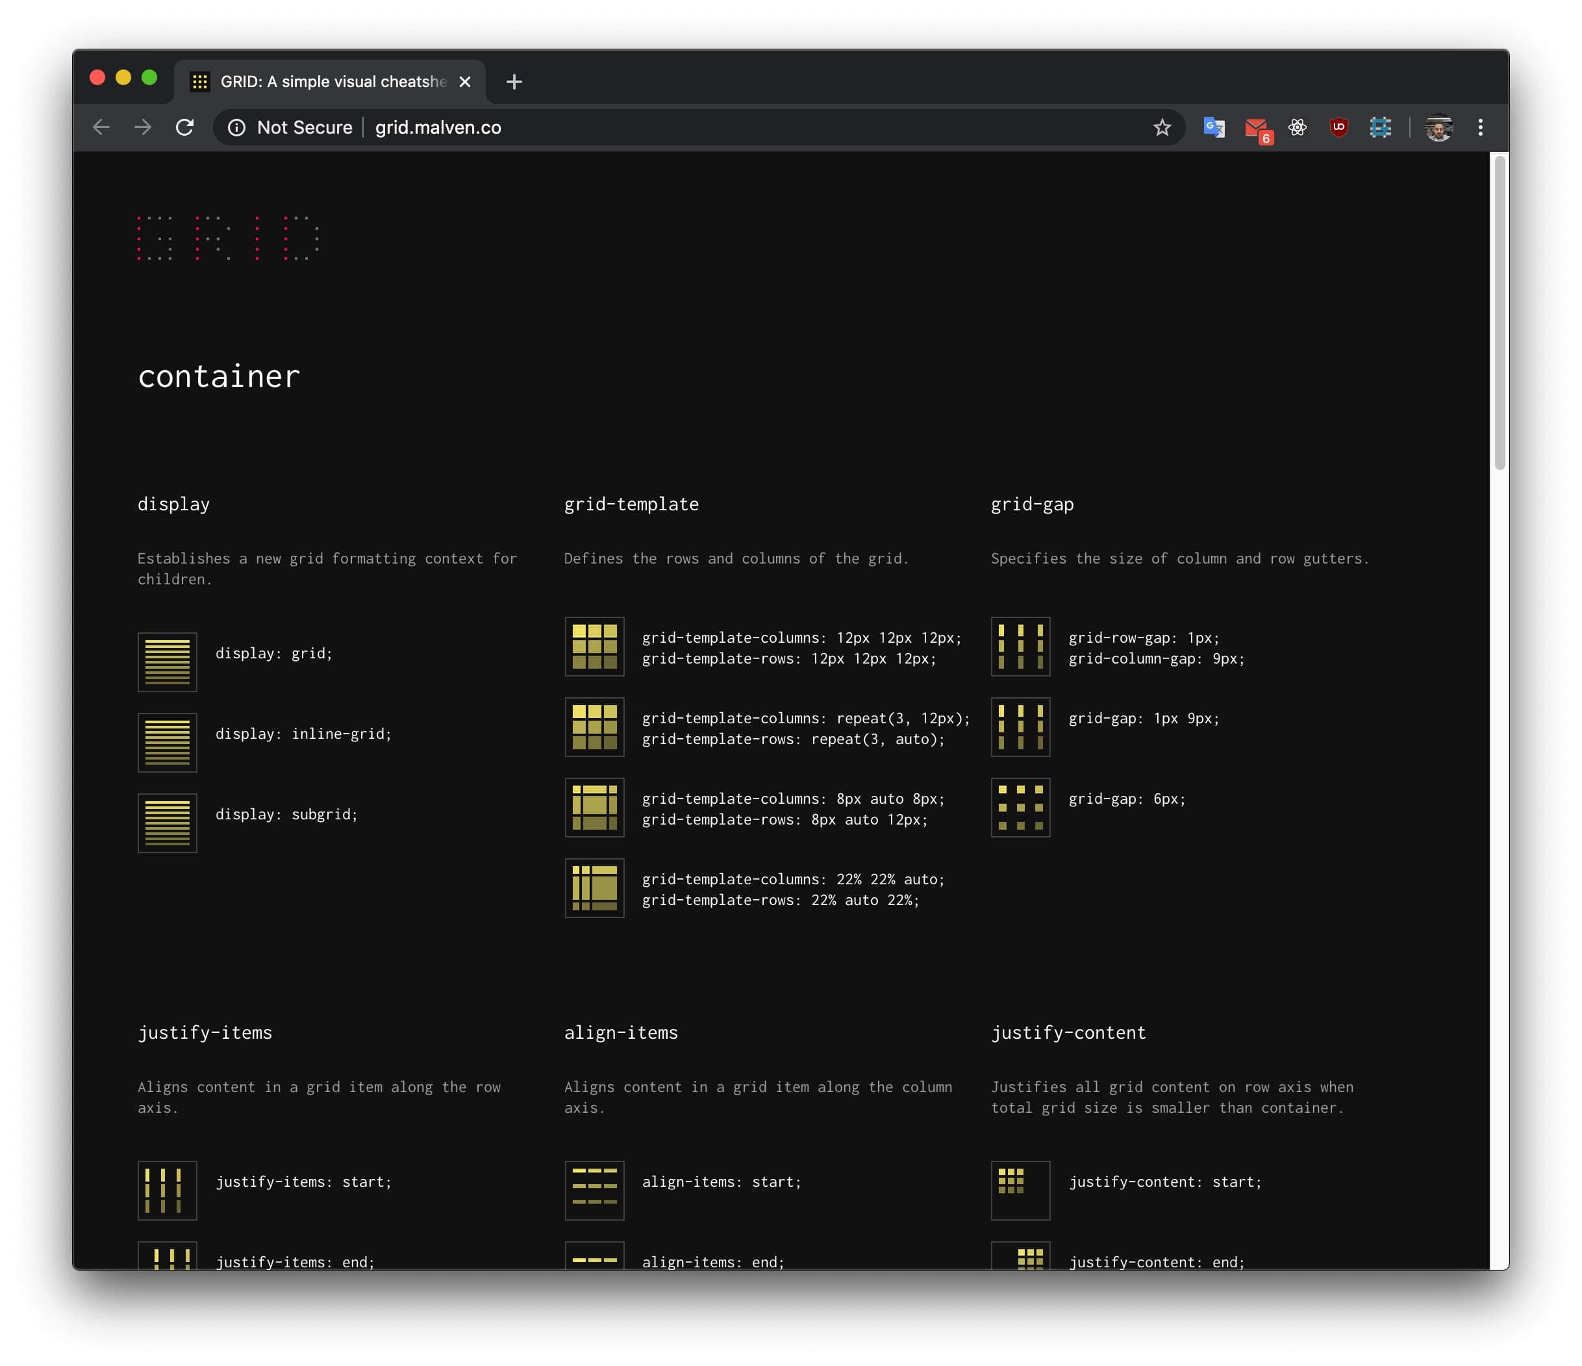Open the uBlock Origin extension
The width and height of the screenshot is (1582, 1366).
[x=1338, y=127]
